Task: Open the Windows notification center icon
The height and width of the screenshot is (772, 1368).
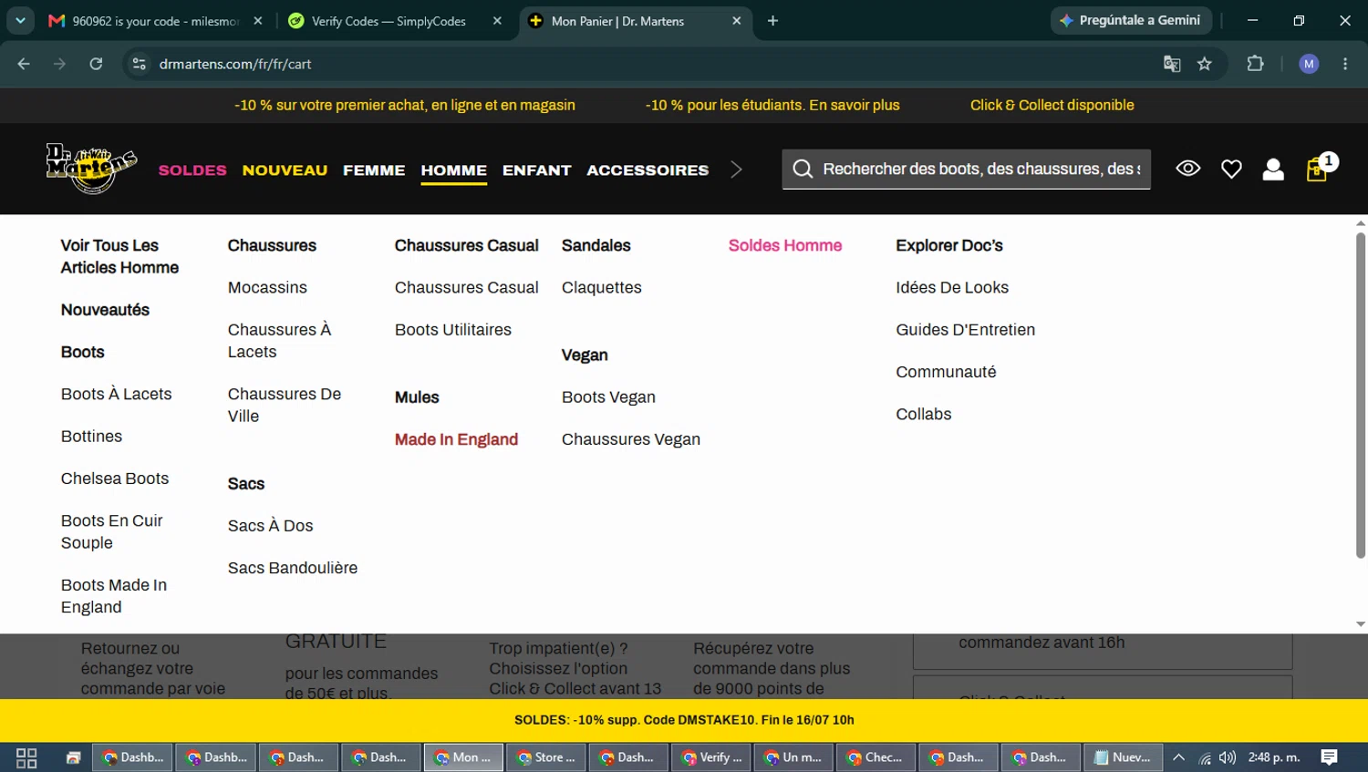Action: tap(1330, 757)
